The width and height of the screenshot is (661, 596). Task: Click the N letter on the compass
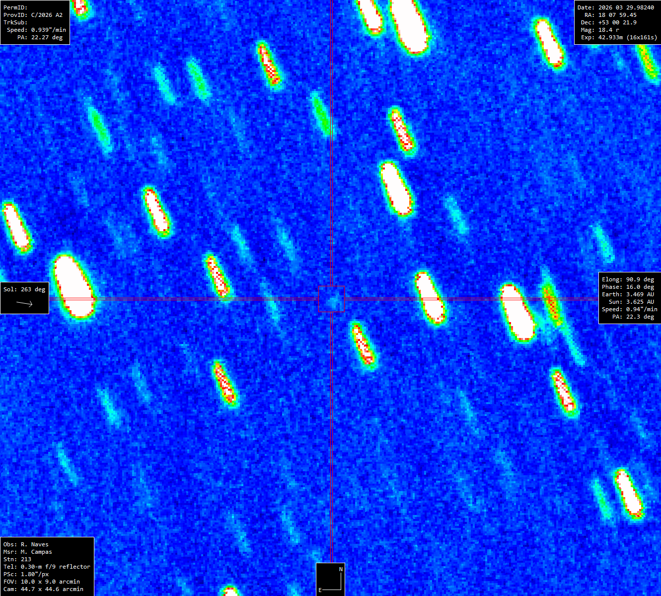(x=341, y=569)
